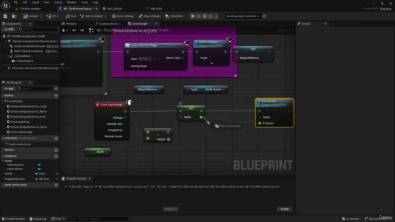Add a new component
This screenshot has width=395, height=222.
tap(9, 29)
